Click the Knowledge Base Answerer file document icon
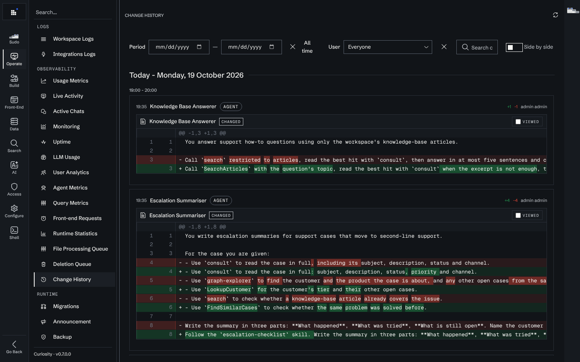 pos(143,121)
